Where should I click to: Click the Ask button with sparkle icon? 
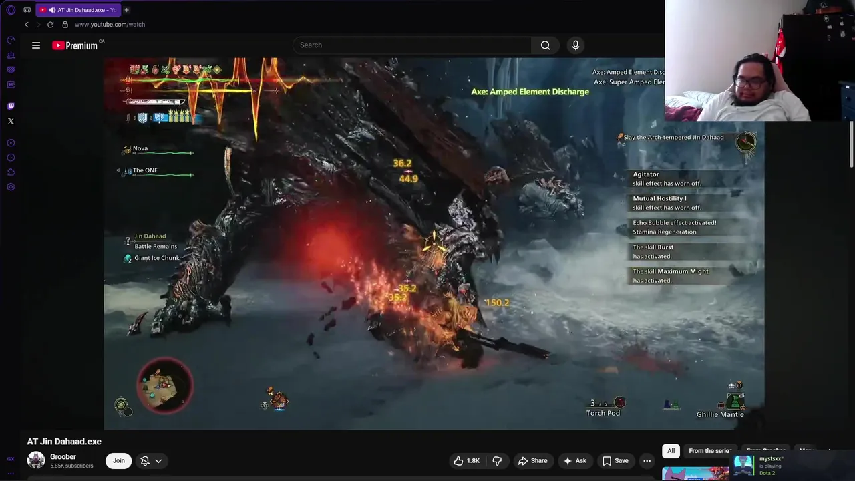coord(575,461)
